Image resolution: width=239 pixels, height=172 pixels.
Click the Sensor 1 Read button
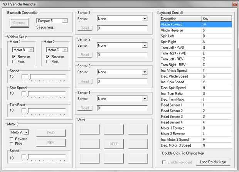[x=85, y=28]
